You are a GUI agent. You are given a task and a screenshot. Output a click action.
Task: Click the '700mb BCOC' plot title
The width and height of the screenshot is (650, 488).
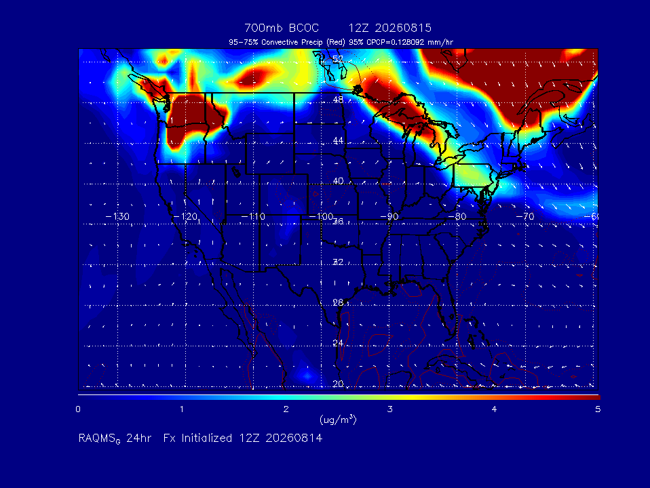(x=282, y=28)
